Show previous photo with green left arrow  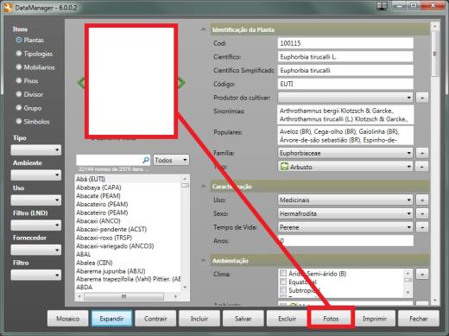pyautogui.click(x=81, y=83)
